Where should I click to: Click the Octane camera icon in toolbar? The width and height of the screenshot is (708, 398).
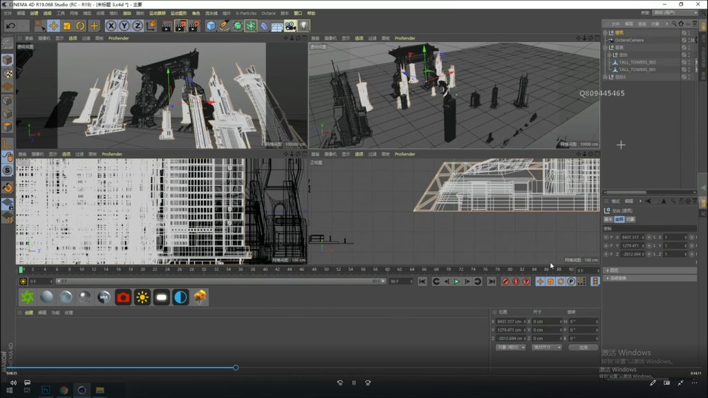click(x=290, y=26)
